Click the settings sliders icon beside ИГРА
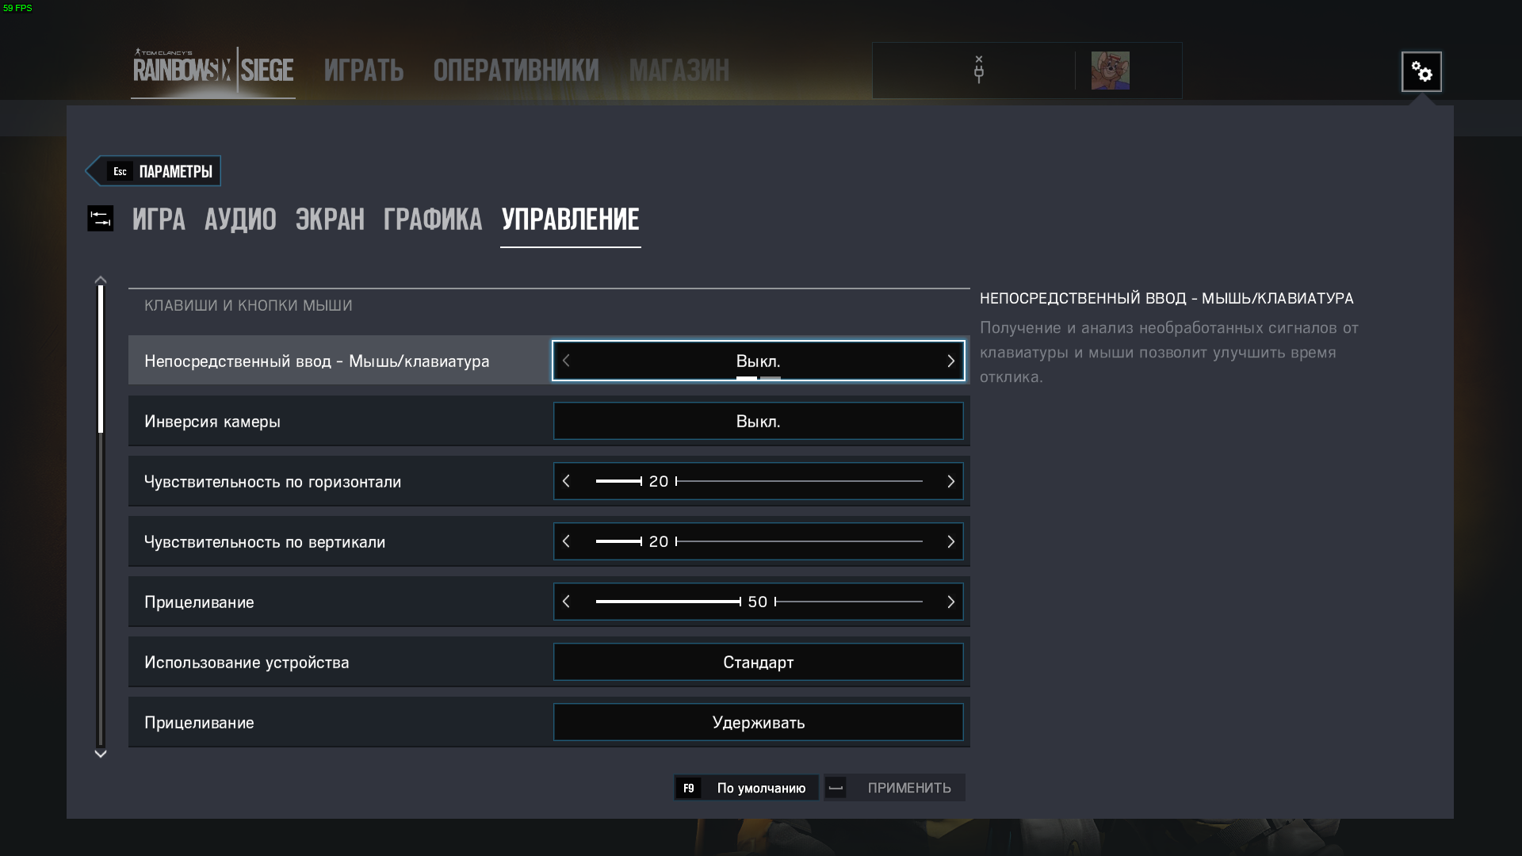 tap(101, 219)
